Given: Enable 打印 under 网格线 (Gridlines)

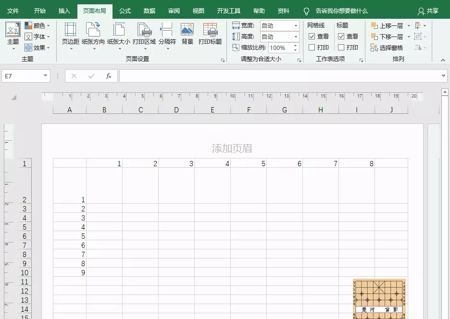Looking at the screenshot, I should (x=313, y=47).
